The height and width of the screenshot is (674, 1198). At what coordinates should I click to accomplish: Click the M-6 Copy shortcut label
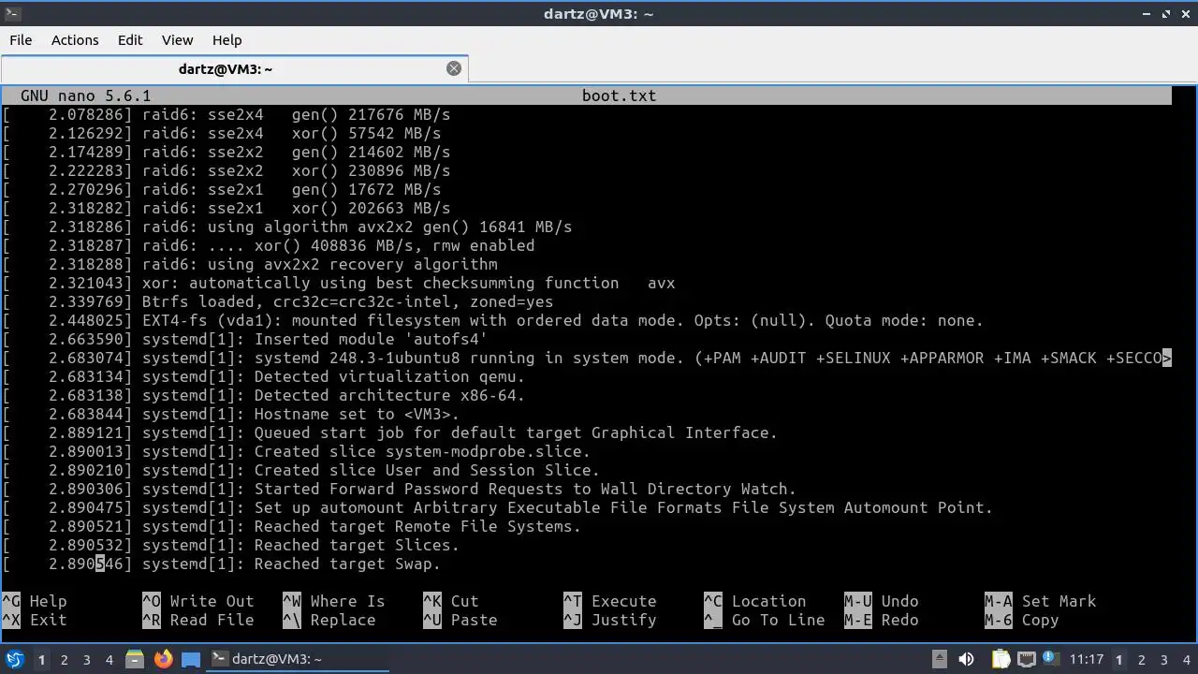[1022, 620]
